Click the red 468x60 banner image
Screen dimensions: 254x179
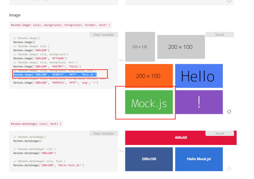(x=181, y=138)
